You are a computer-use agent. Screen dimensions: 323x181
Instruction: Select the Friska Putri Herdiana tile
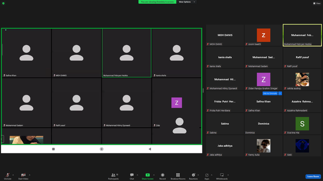(225, 102)
